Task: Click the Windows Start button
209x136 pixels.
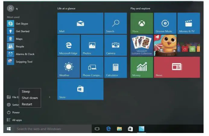Action: 9,129
